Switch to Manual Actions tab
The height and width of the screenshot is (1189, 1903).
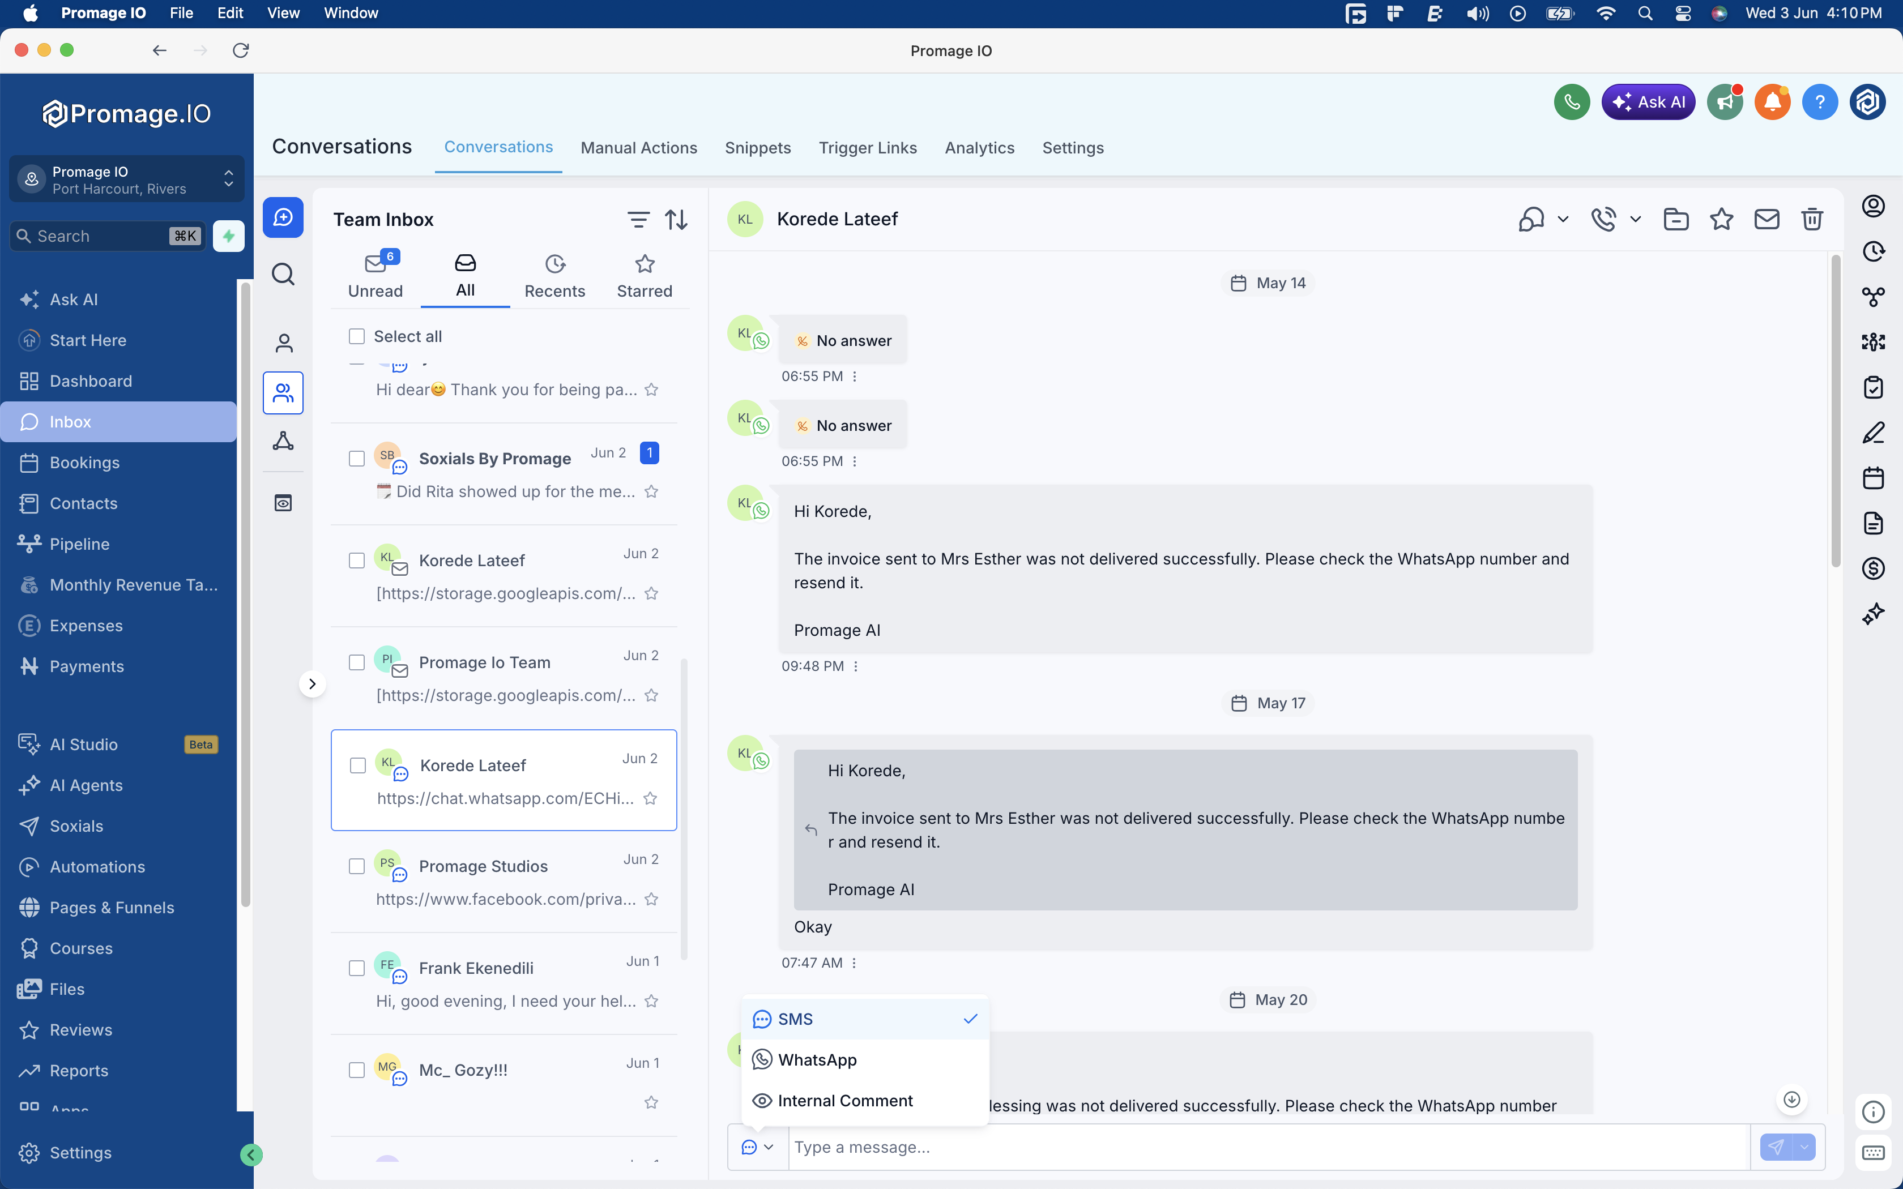(x=638, y=148)
